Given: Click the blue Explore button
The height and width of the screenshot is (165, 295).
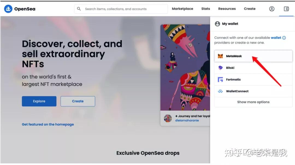Looking at the screenshot, I should click(39, 101).
